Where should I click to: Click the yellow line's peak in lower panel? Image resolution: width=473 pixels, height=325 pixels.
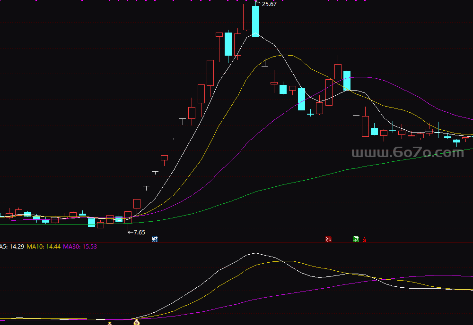point(279,261)
